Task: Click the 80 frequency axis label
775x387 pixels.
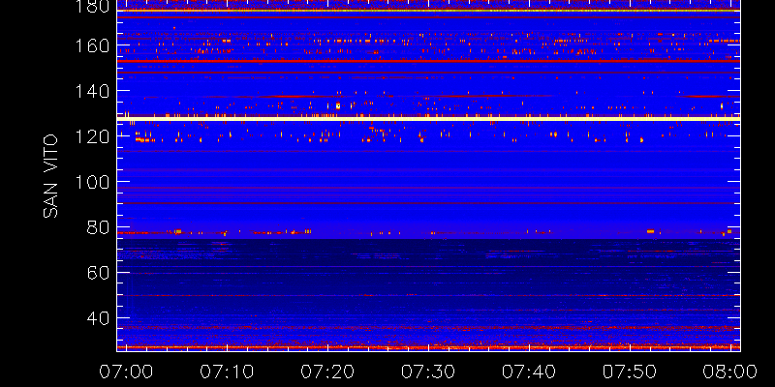Action: pyautogui.click(x=99, y=227)
